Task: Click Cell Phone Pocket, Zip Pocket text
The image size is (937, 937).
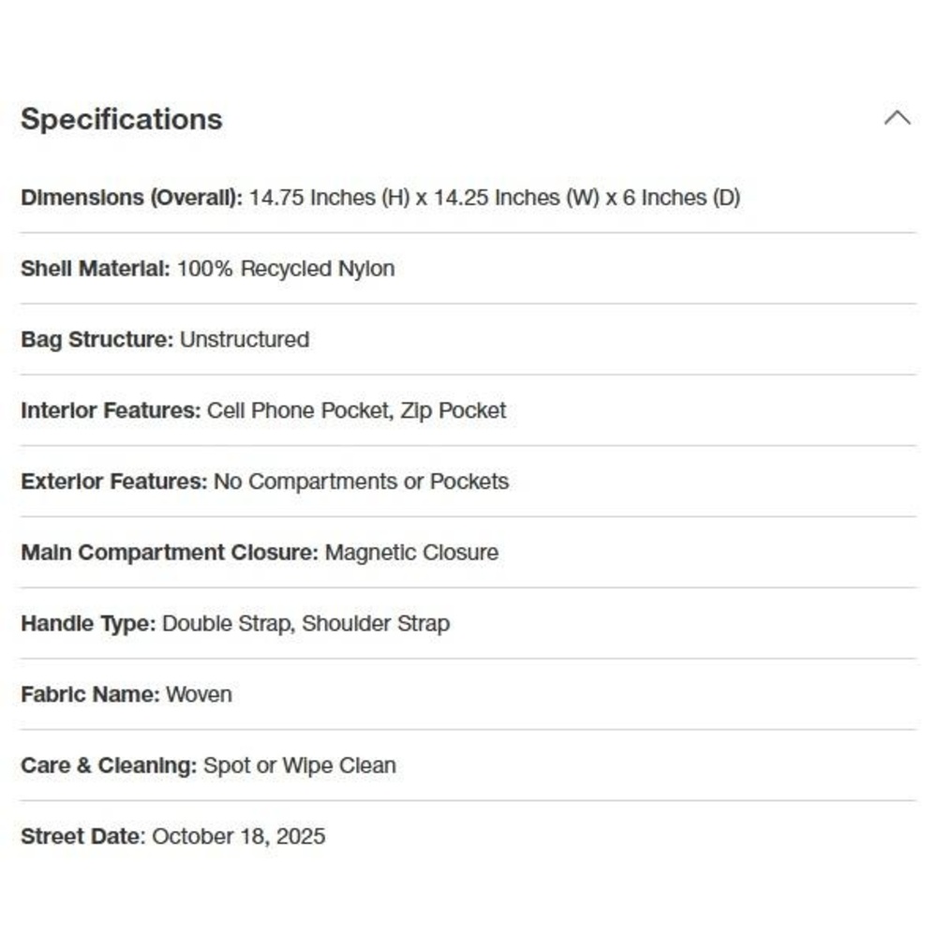Action: click(x=356, y=410)
